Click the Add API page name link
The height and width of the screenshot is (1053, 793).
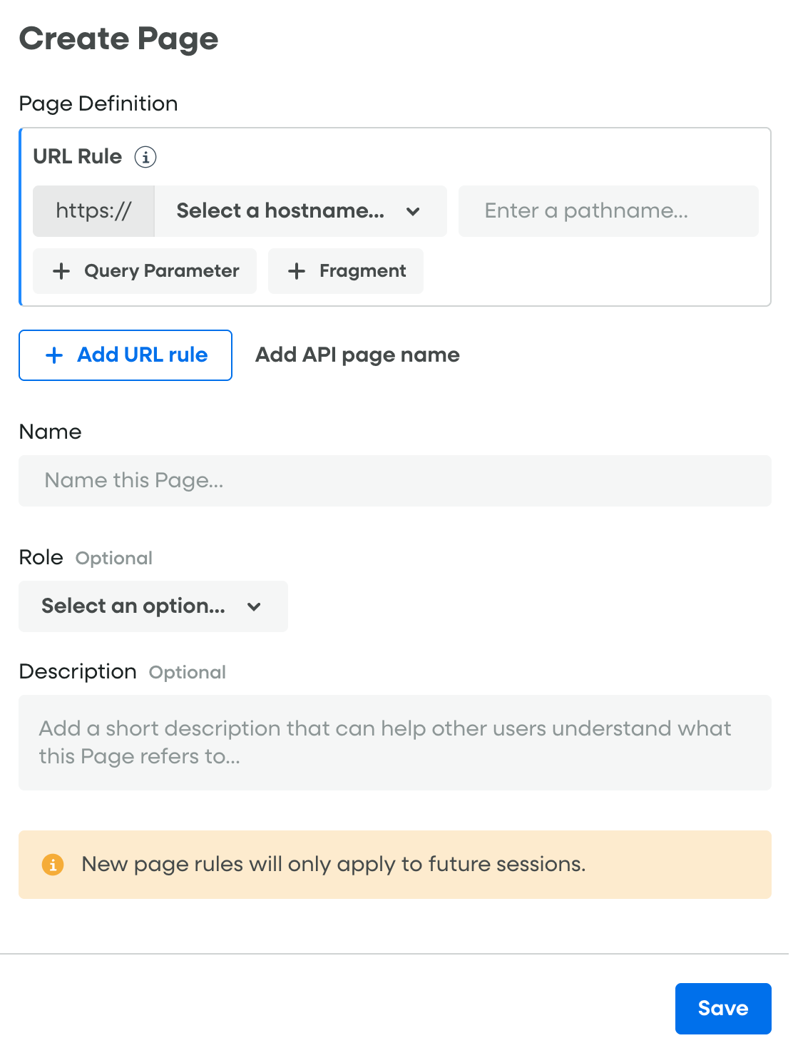[x=357, y=355]
